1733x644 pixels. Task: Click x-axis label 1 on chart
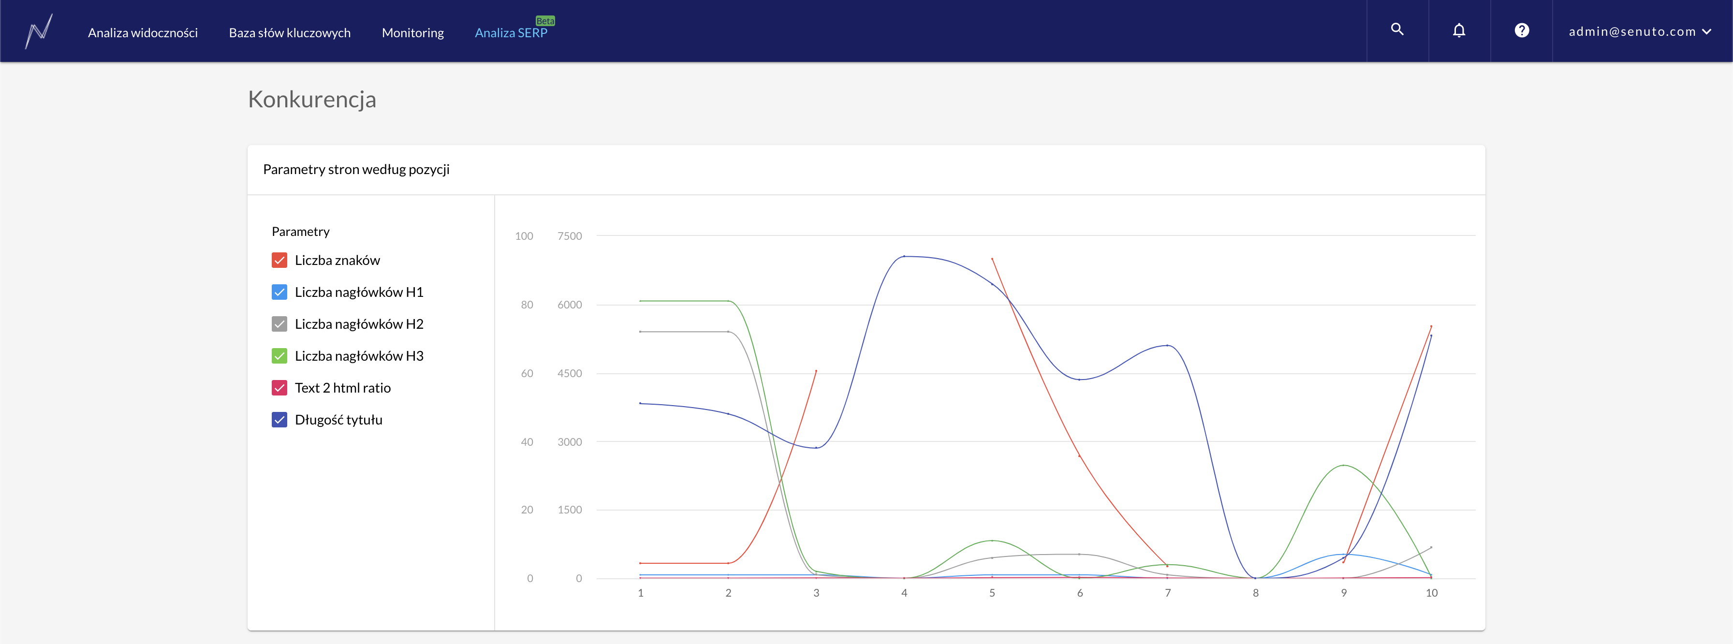point(641,593)
